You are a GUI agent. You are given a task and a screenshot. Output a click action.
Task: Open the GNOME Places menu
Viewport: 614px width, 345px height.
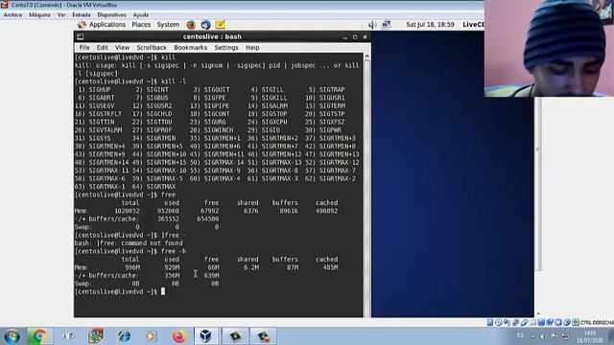(141, 25)
